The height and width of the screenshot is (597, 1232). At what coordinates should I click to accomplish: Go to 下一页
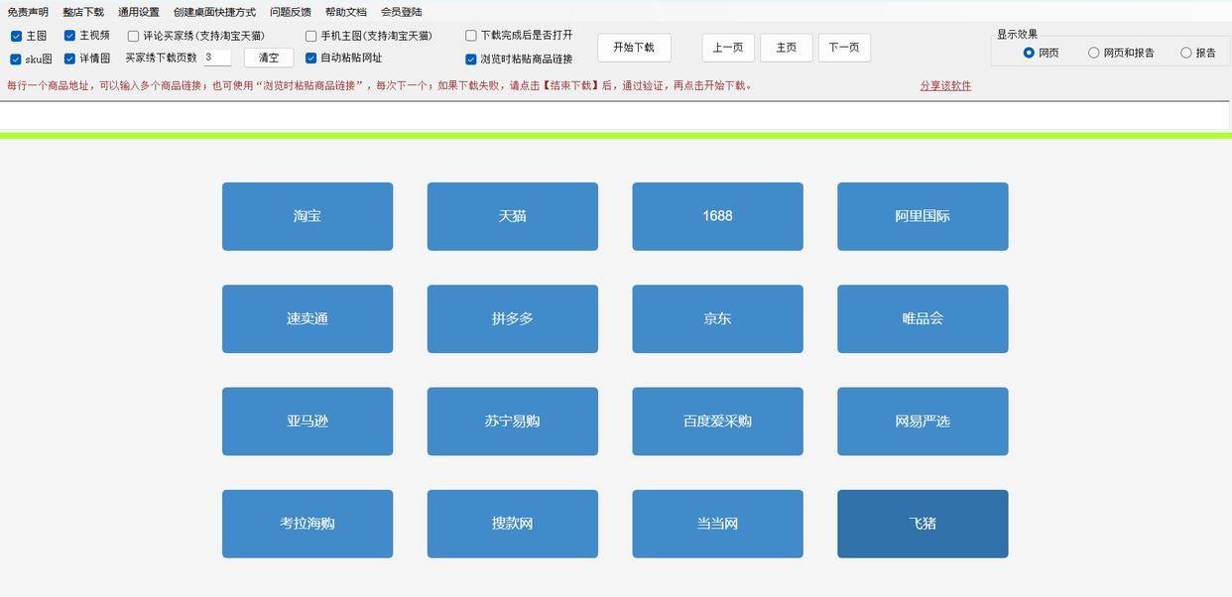click(844, 48)
